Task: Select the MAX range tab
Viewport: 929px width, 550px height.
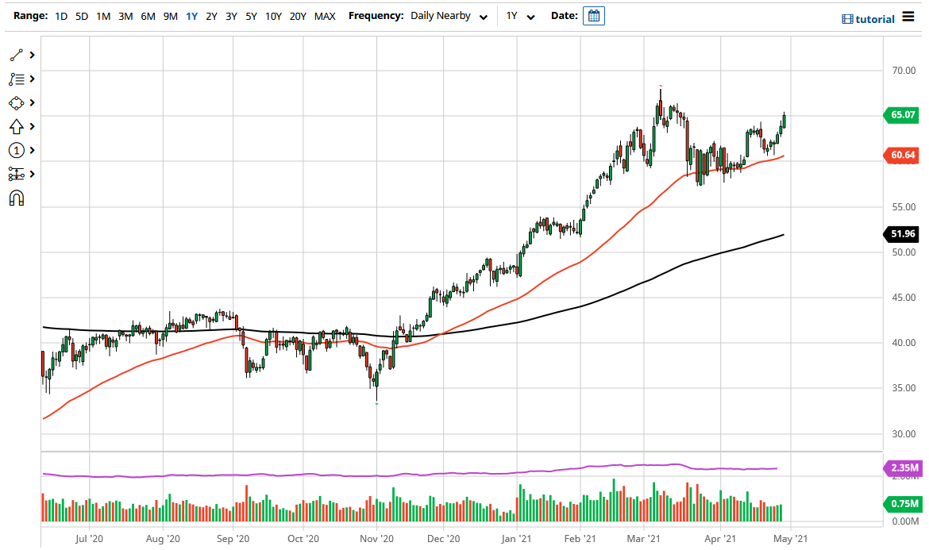Action: 325,15
